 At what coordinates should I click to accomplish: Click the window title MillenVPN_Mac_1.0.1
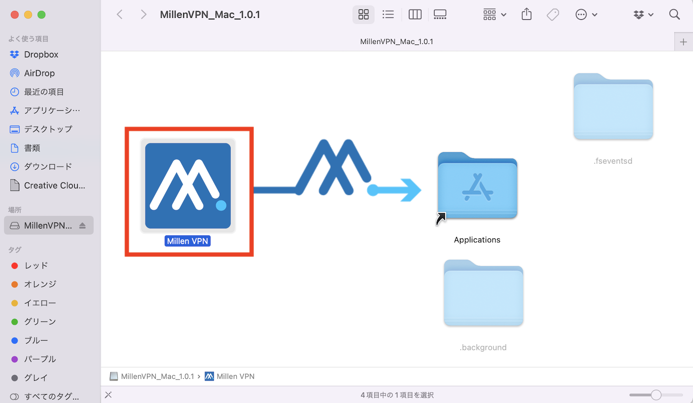pos(210,15)
